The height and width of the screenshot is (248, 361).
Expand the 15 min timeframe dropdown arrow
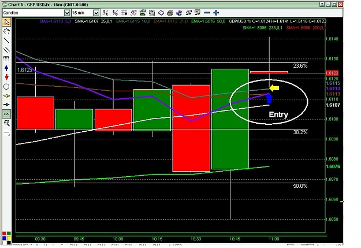point(96,13)
